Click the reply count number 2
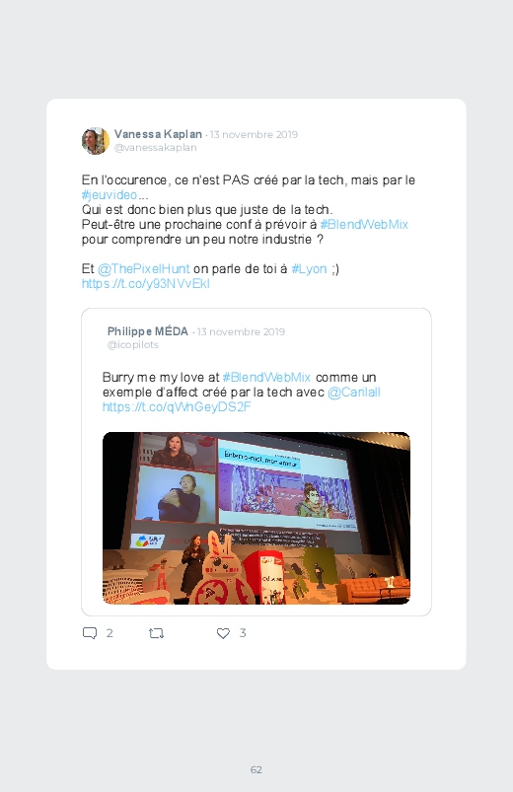The width and height of the screenshot is (513, 792). [110, 633]
